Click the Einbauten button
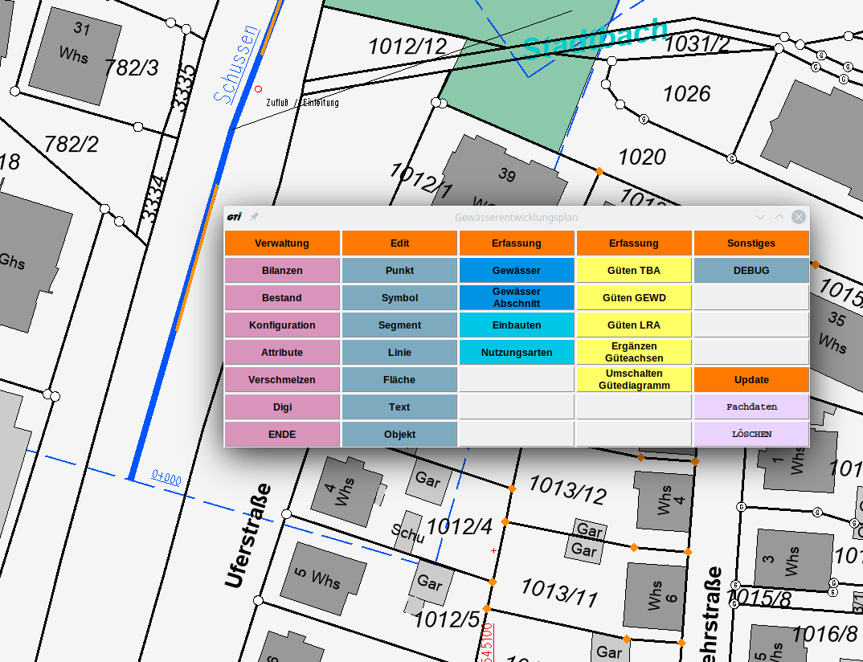This screenshot has width=863, height=662. point(517,325)
